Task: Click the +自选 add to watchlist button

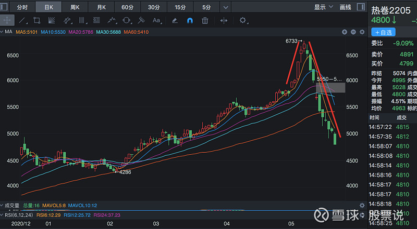Action: tap(383, 32)
